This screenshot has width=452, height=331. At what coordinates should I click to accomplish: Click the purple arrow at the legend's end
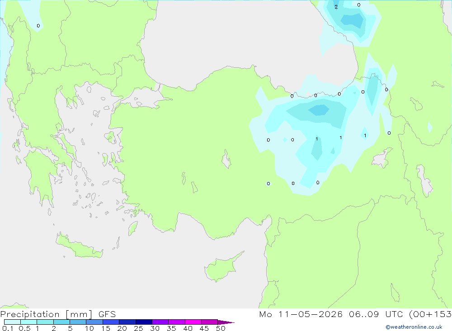226,322
